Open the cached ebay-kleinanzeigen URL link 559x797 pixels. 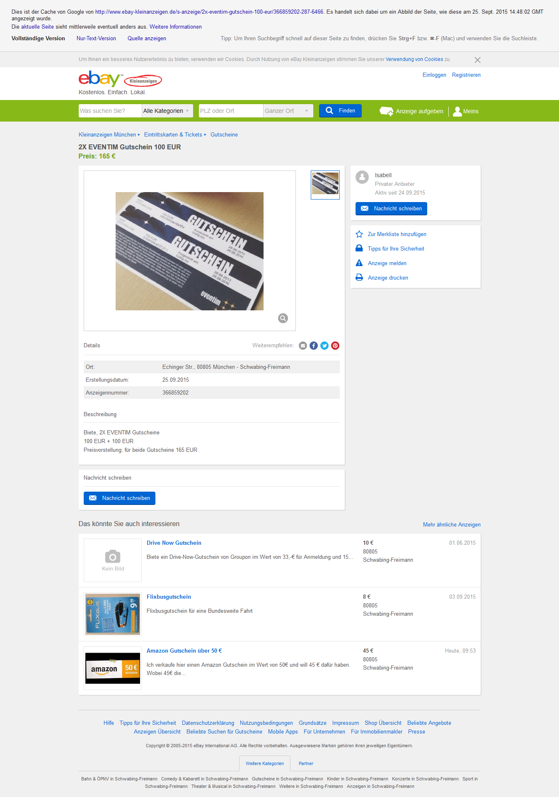tap(209, 12)
